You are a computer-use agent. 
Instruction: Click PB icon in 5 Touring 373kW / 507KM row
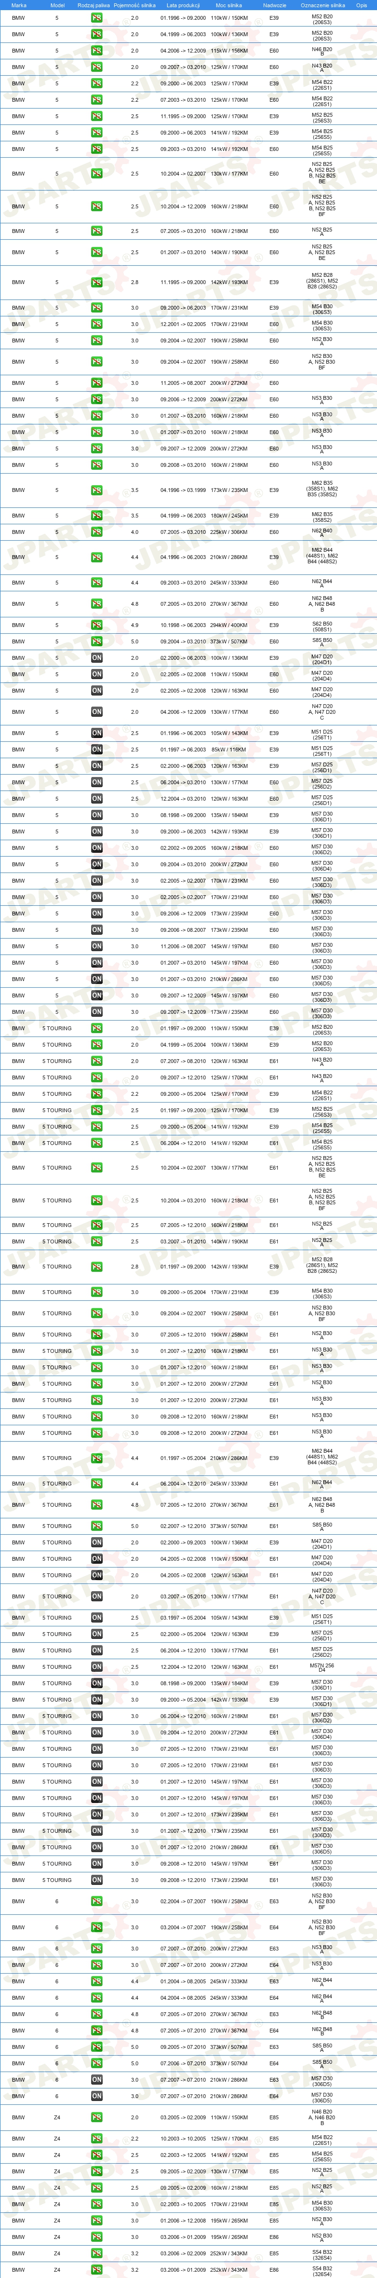click(96, 1527)
